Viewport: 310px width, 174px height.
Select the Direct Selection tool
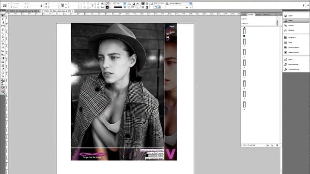3,19
